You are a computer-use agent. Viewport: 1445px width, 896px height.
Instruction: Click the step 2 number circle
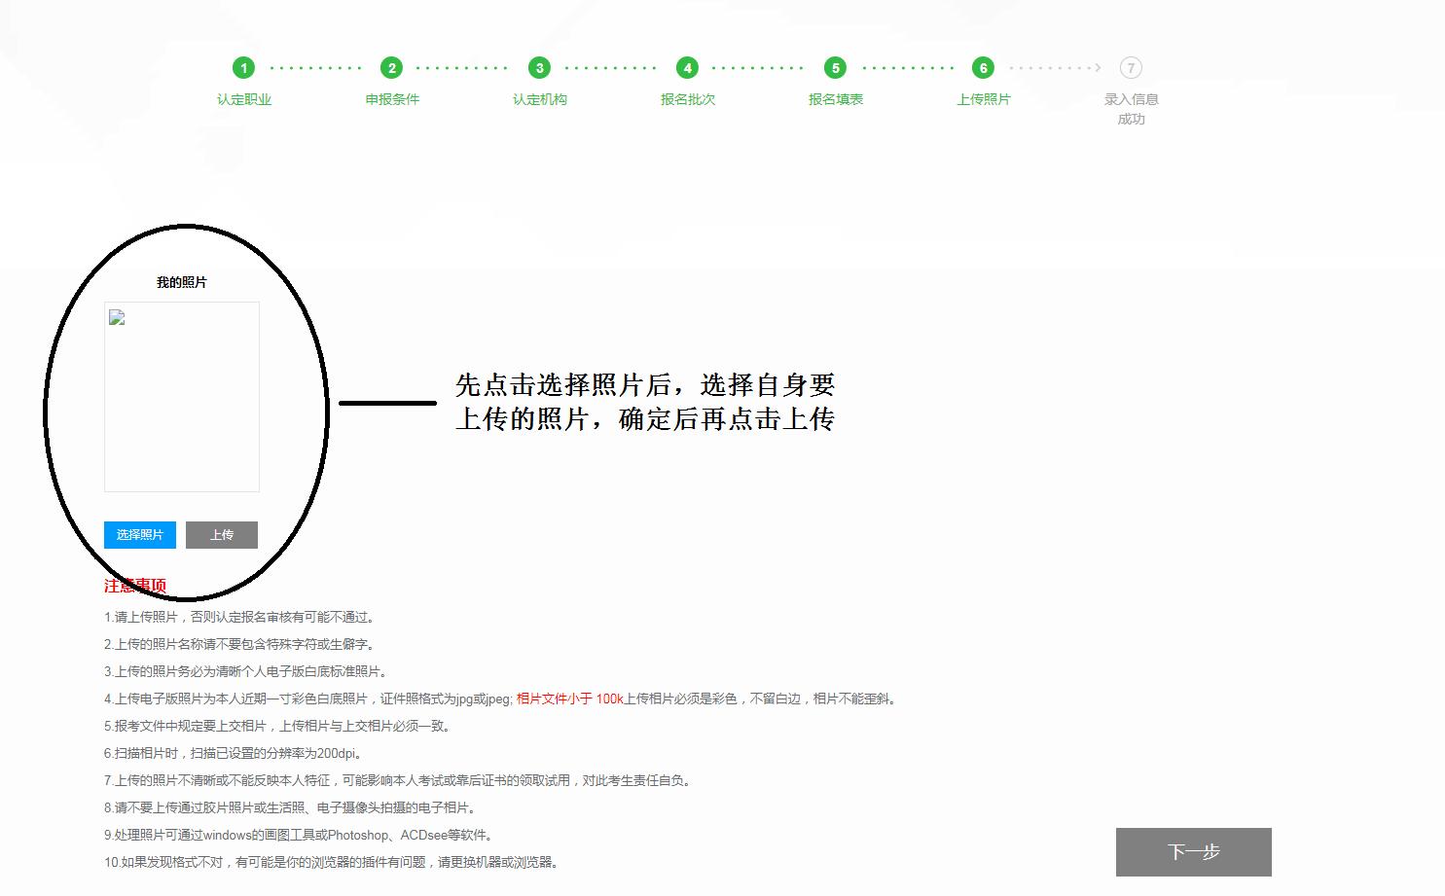(391, 68)
